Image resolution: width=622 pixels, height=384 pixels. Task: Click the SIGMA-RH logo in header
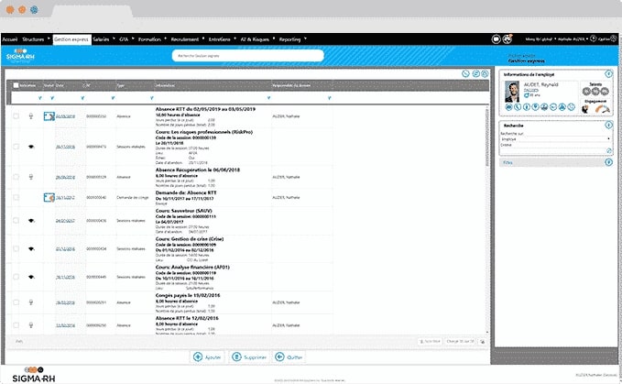19,56
